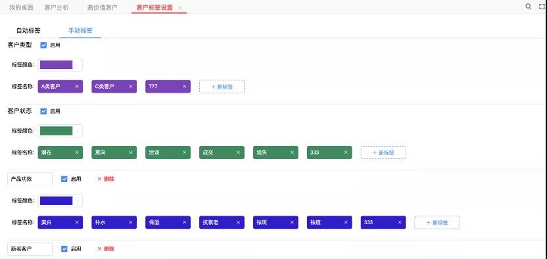Delete the 补水 tag via its x
This screenshot has height=259, width=547.
130,222
